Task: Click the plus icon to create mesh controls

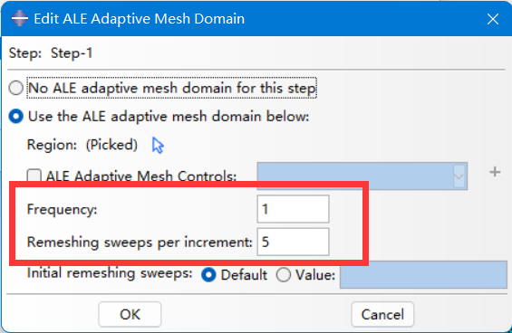Action: [495, 172]
